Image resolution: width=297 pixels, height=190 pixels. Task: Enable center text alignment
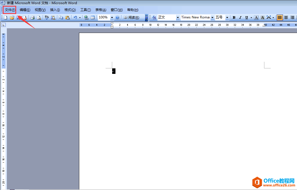(286, 18)
